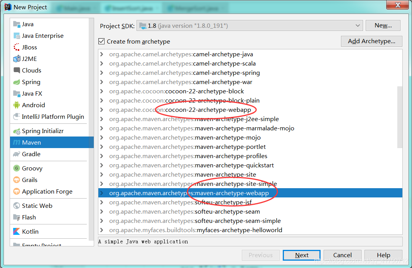Click the Grails orange icon

pos(17,180)
